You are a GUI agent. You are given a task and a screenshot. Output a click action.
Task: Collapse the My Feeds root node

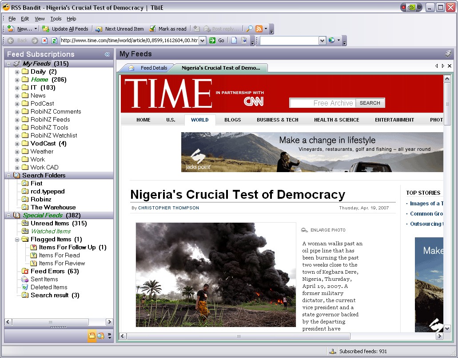click(x=9, y=64)
